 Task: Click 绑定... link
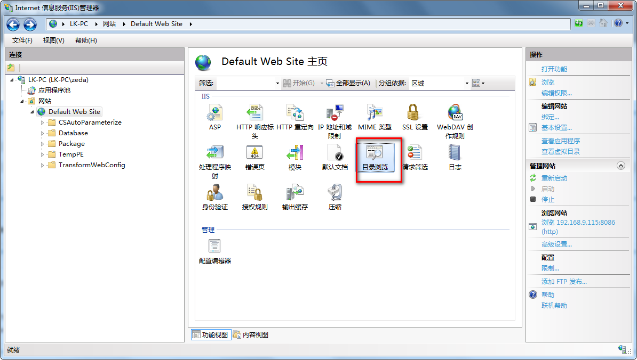[550, 117]
